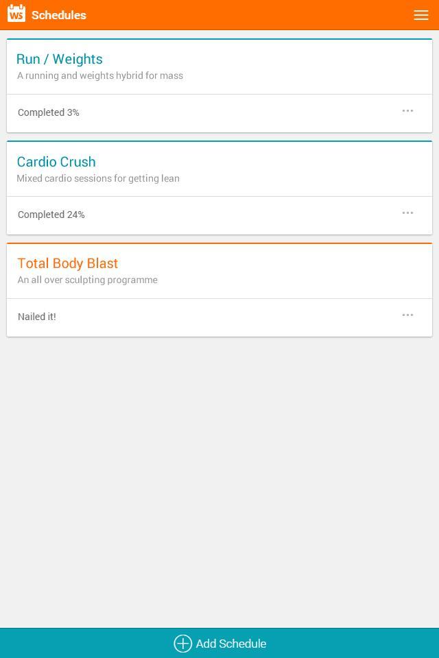Click the plus icon next to Add Schedule
The width and height of the screenshot is (439, 658).
pos(182,644)
